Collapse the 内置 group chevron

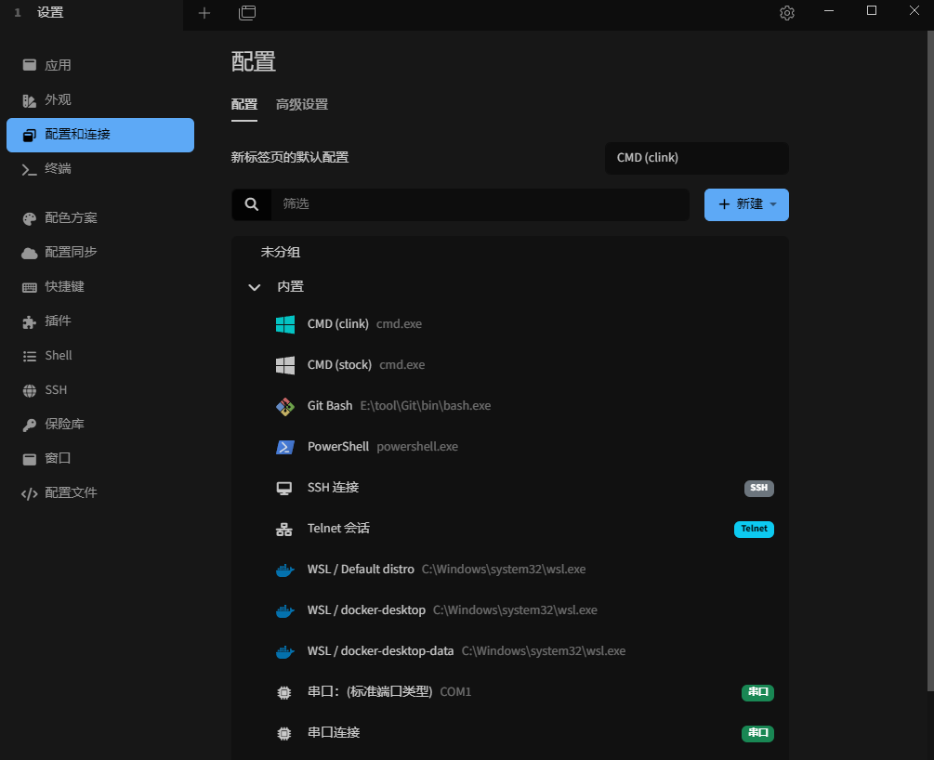[255, 287]
